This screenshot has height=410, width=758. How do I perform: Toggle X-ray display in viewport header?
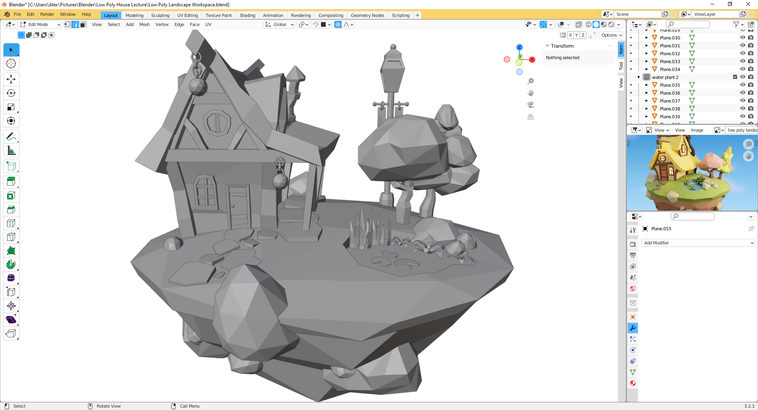(x=579, y=24)
